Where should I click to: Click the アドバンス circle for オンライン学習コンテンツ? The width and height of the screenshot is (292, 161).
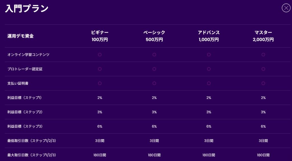coord(209,55)
